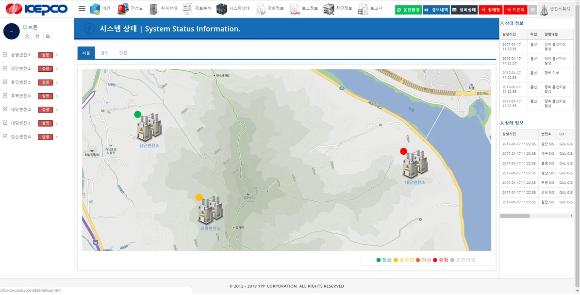The image size is (580, 295).
Task: Select the 대구 S/S table cell
Action: pos(547,153)
